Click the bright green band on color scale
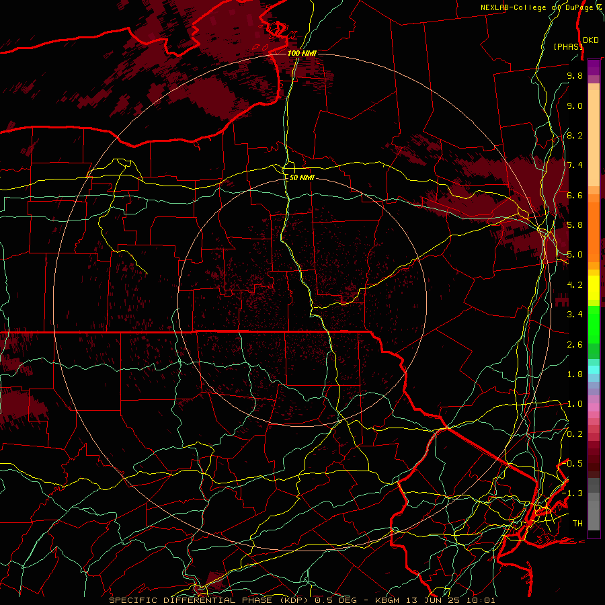Viewport: 605px width, 605px height. (594, 325)
